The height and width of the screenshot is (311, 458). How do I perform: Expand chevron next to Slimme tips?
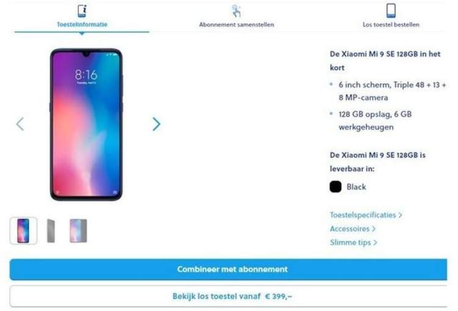click(375, 243)
